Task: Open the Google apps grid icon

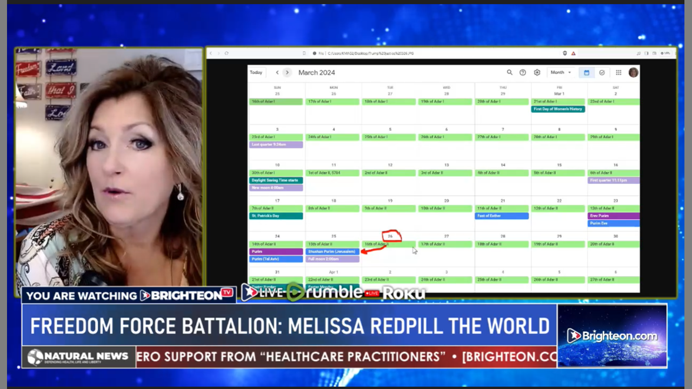Action: [x=618, y=72]
